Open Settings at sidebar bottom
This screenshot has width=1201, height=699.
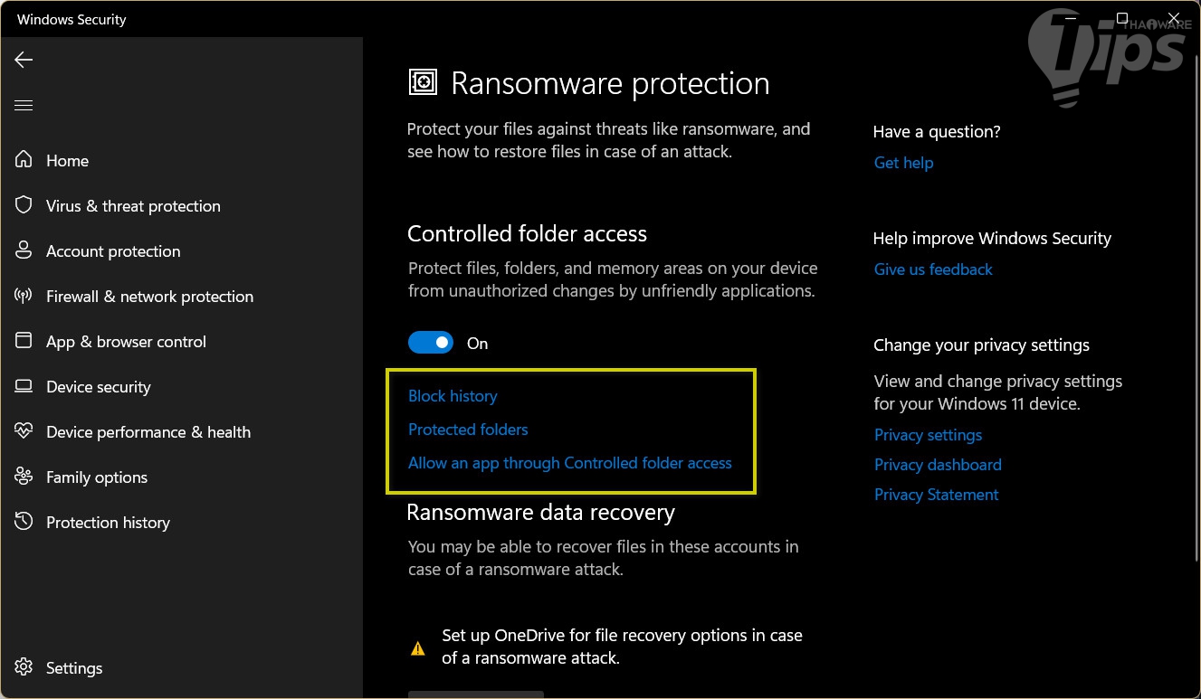(73, 668)
